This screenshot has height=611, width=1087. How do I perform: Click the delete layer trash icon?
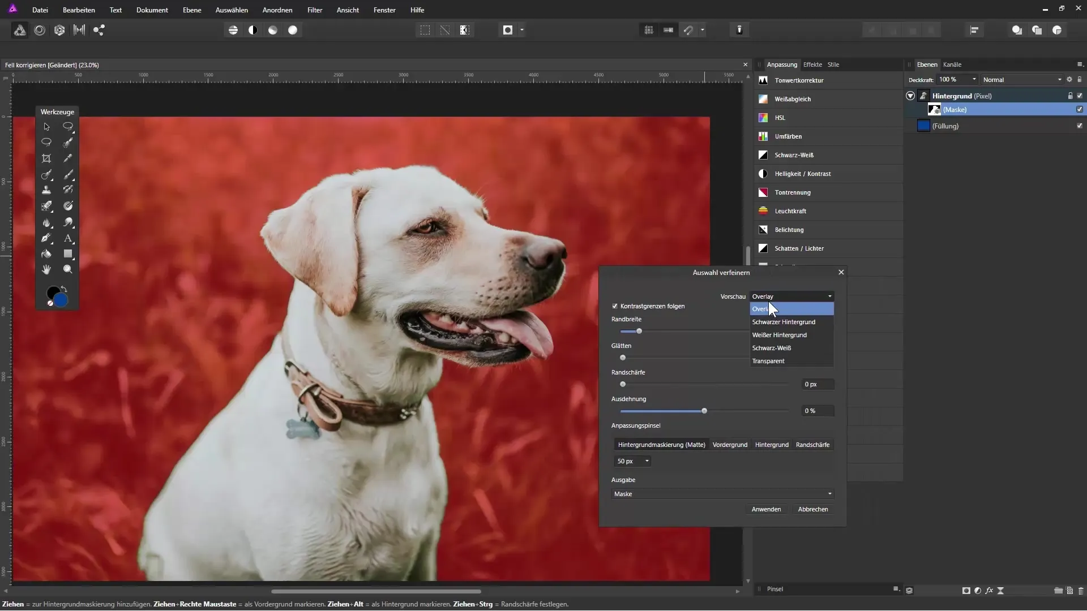pyautogui.click(x=1081, y=591)
